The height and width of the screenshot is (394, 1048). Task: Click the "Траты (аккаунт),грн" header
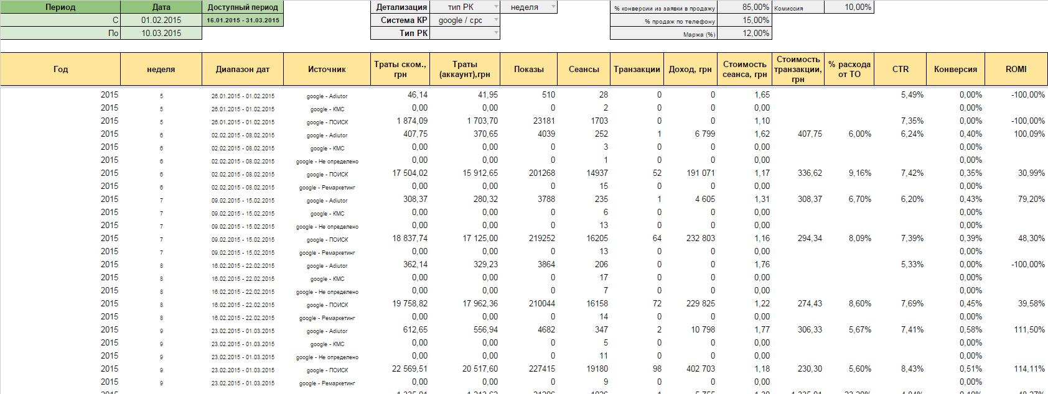(x=465, y=69)
